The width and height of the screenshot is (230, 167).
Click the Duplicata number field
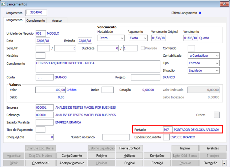(108, 48)
